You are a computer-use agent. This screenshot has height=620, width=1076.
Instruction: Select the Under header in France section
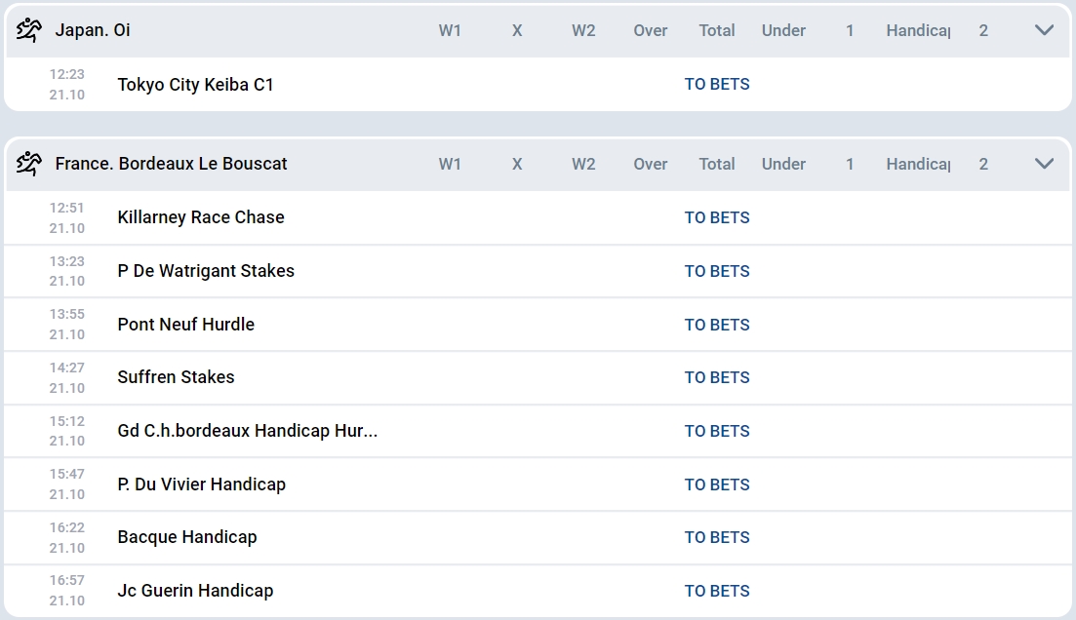[x=783, y=164]
